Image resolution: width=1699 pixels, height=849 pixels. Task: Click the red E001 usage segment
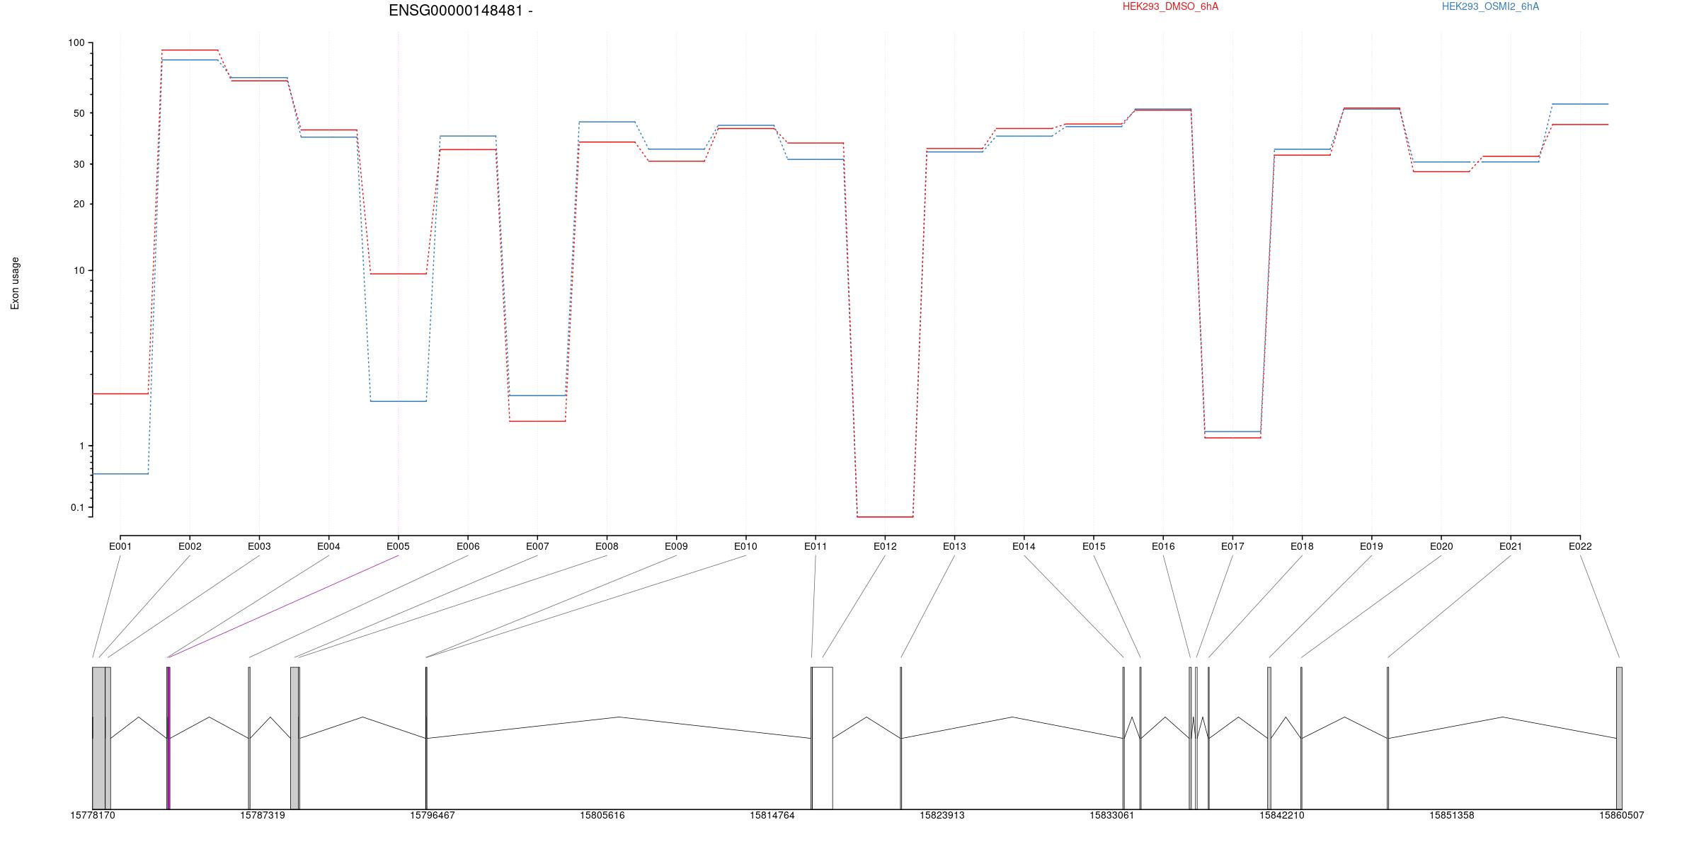coord(120,393)
